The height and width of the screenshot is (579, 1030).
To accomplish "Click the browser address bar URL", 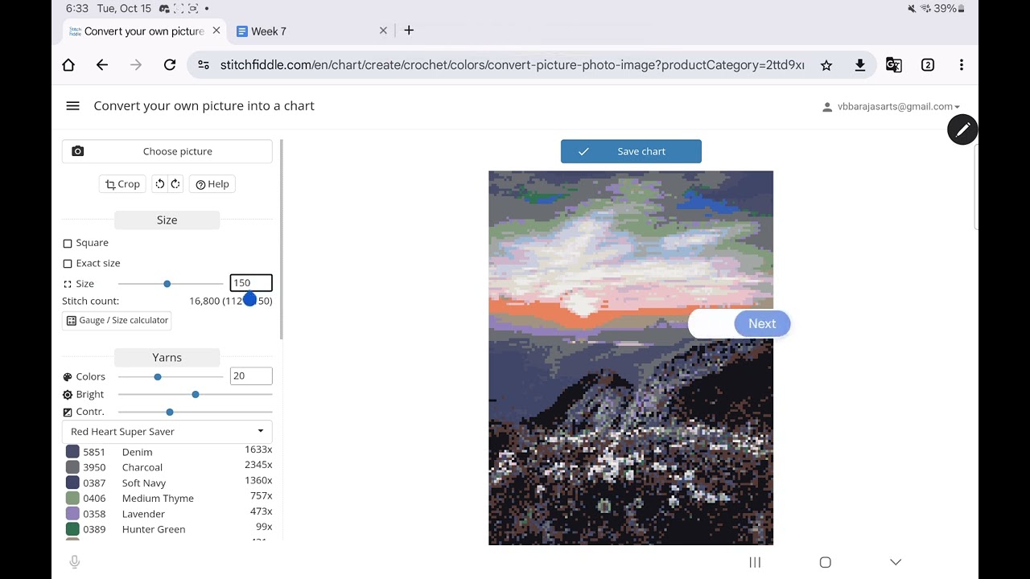I will 512,65.
